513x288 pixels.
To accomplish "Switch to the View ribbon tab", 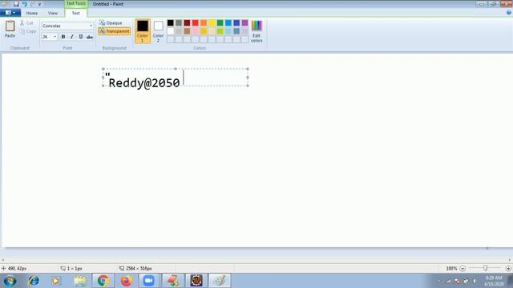I will (53, 13).
